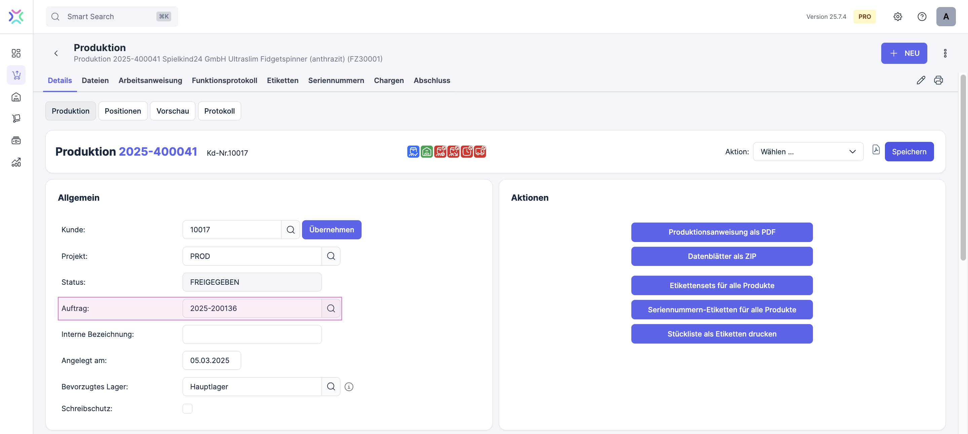The image size is (968, 434).
Task: Search Auftrag with the magnifier icon
Action: pyautogui.click(x=331, y=308)
